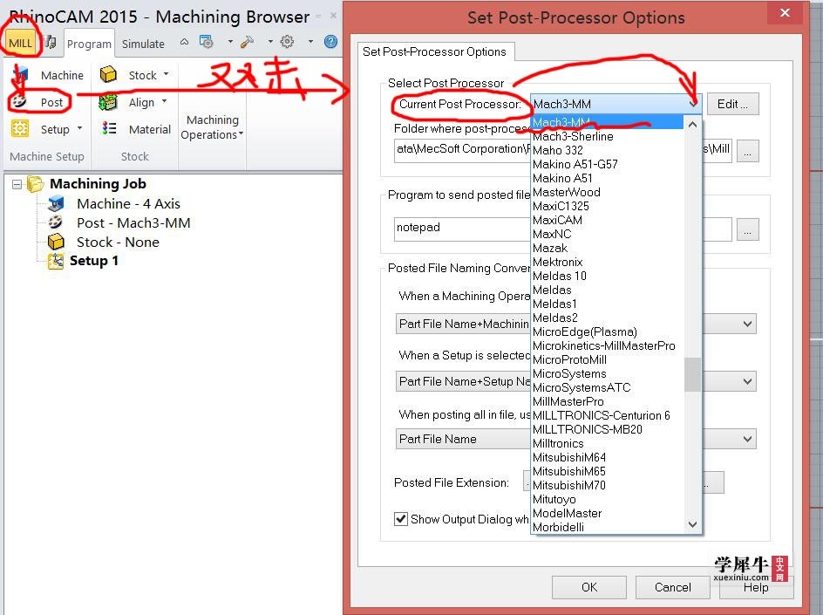Switch to the Program tab
This screenshot has height=615, width=823.
coord(89,44)
